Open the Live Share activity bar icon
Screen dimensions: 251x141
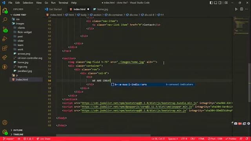pyautogui.click(x=5, y=58)
